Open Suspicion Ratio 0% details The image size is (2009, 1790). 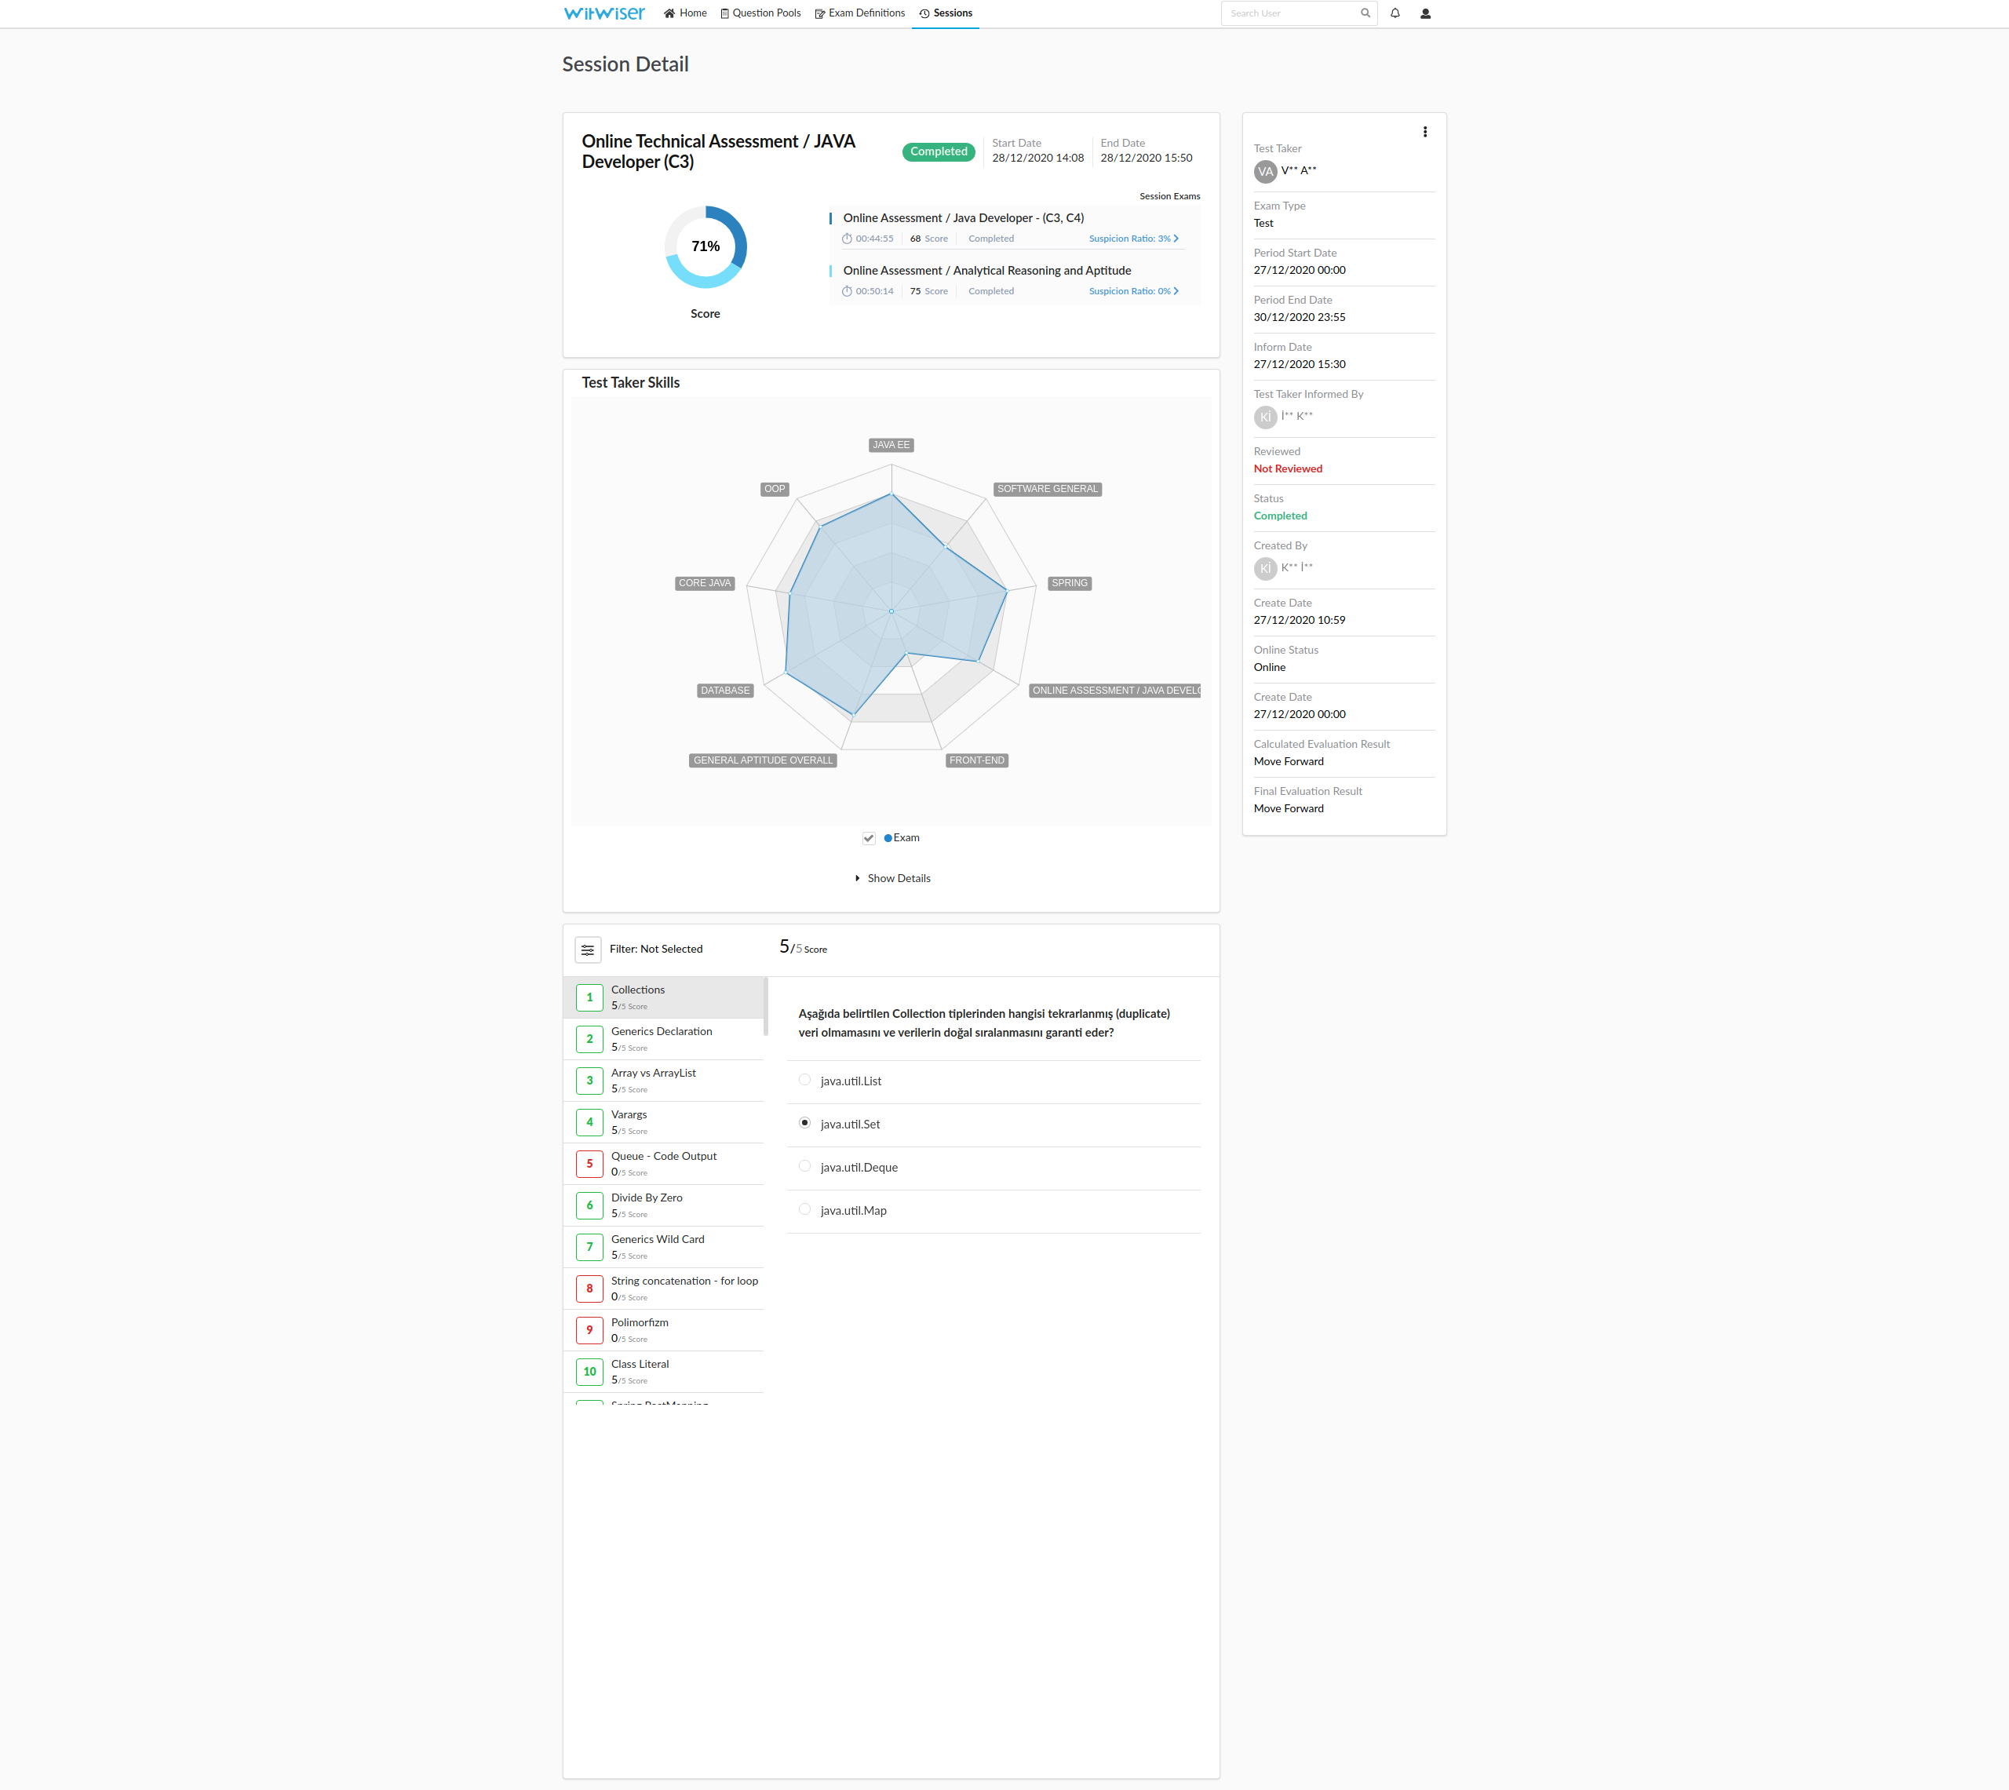click(x=1133, y=291)
